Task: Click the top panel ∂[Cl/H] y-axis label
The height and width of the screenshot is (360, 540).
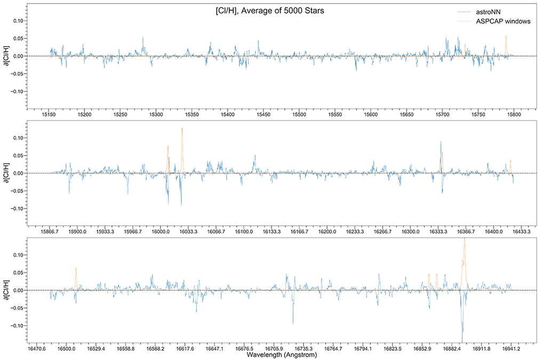Action: click(x=6, y=56)
